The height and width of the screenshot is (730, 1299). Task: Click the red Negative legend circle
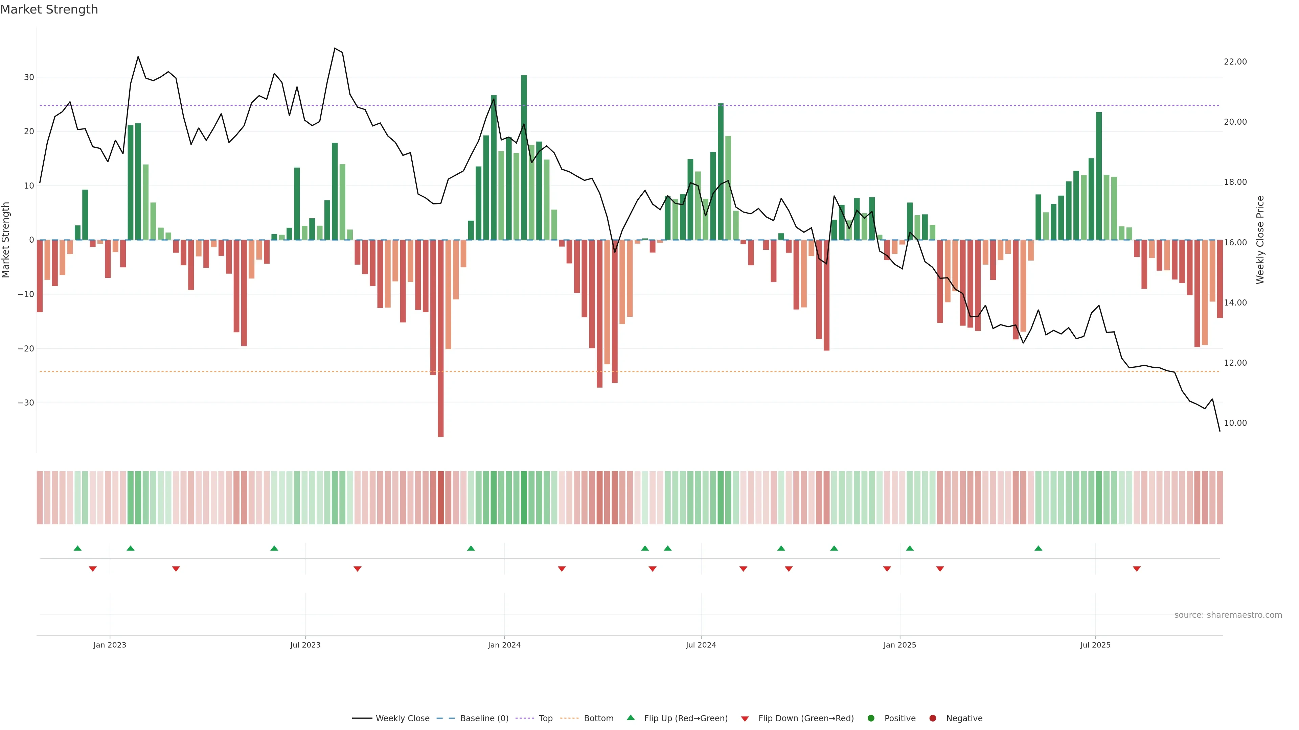pyautogui.click(x=932, y=718)
